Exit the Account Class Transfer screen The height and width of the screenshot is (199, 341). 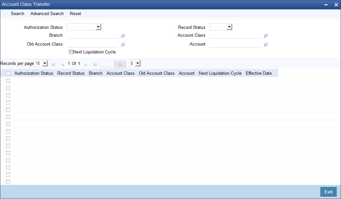[x=328, y=192]
